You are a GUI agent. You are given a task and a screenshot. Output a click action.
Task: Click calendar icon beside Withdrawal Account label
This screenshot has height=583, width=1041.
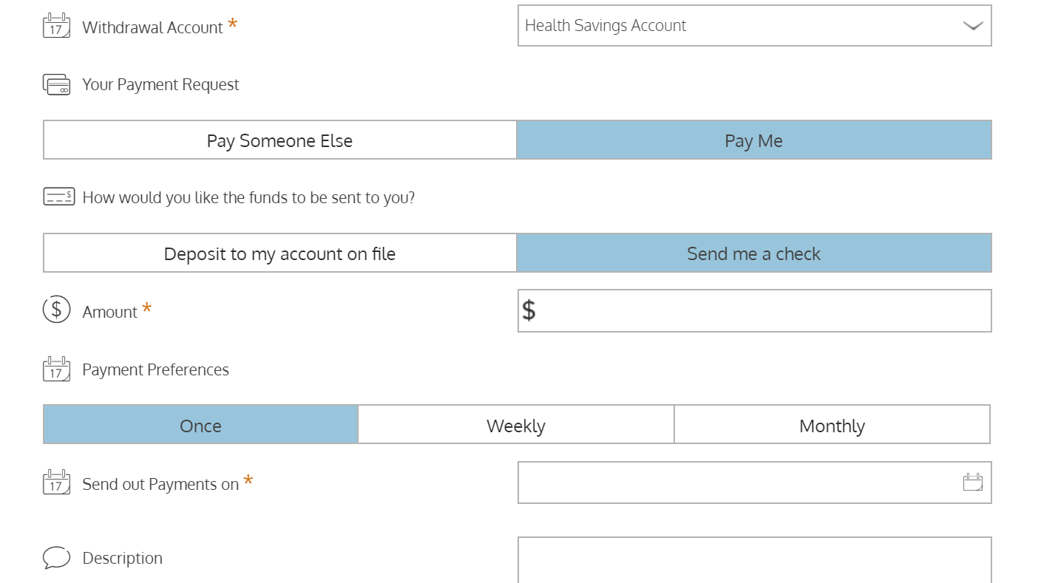click(56, 26)
